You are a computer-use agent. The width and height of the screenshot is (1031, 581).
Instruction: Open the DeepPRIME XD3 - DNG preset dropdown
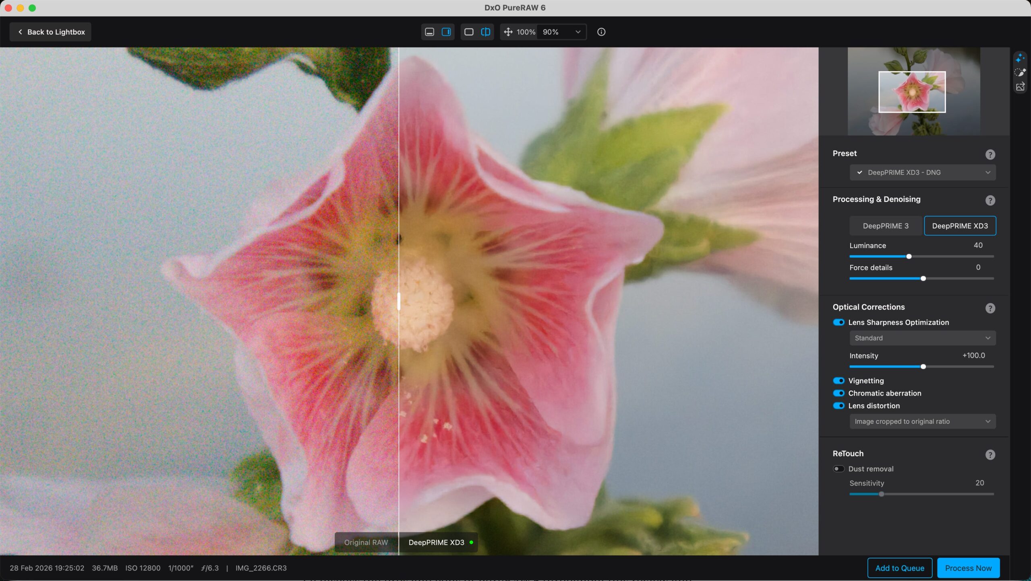point(923,172)
